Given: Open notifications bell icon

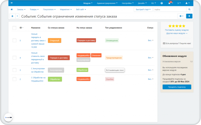Looking at the screenshot, I should pos(169,3).
